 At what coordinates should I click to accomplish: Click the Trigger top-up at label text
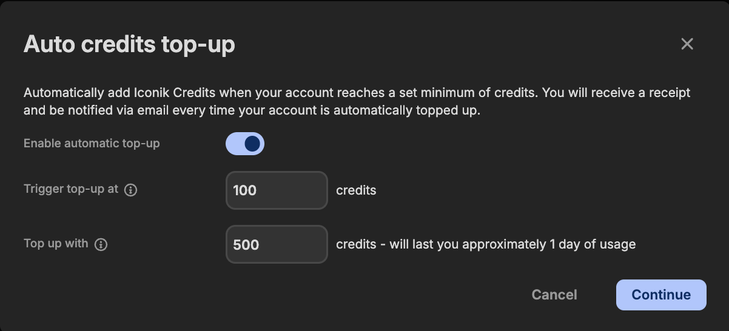71,189
